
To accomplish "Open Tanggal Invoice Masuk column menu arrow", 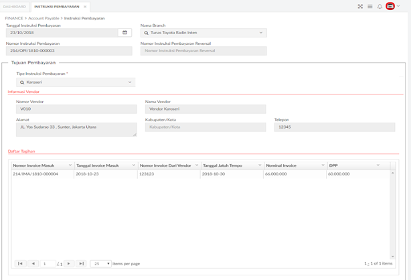I will tap(133, 165).
